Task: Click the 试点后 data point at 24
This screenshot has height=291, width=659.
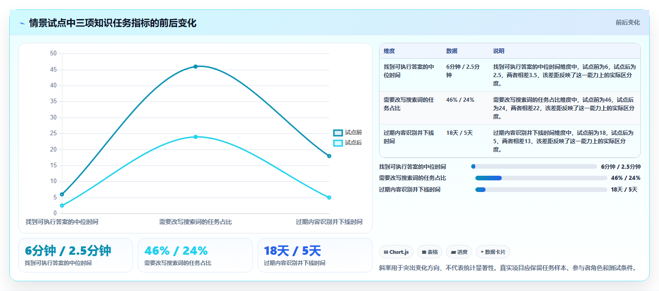Action: [195, 137]
